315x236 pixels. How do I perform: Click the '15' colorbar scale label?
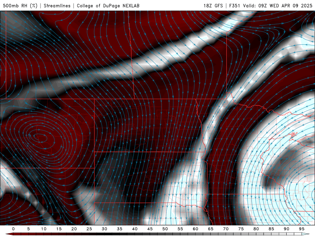[x=59, y=229]
